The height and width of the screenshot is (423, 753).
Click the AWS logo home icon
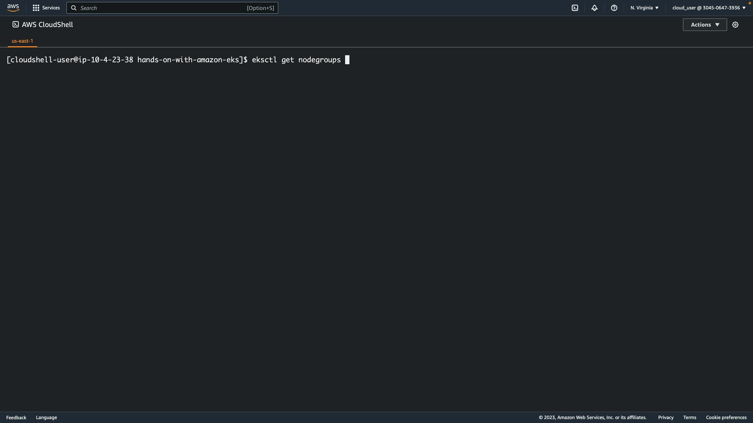point(13,8)
